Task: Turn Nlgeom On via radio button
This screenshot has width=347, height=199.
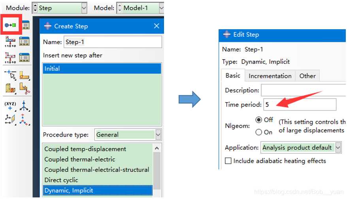Action: point(259,132)
